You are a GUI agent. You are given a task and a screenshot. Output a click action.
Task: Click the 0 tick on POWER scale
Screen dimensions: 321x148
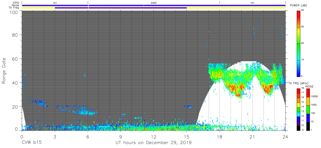302,76
